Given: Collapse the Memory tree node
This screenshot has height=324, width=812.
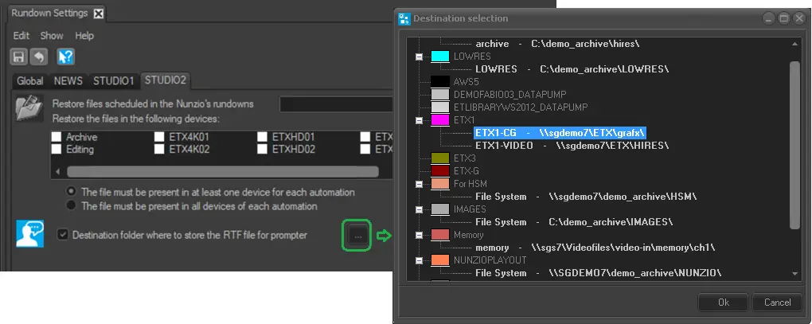Looking at the screenshot, I should tap(419, 235).
